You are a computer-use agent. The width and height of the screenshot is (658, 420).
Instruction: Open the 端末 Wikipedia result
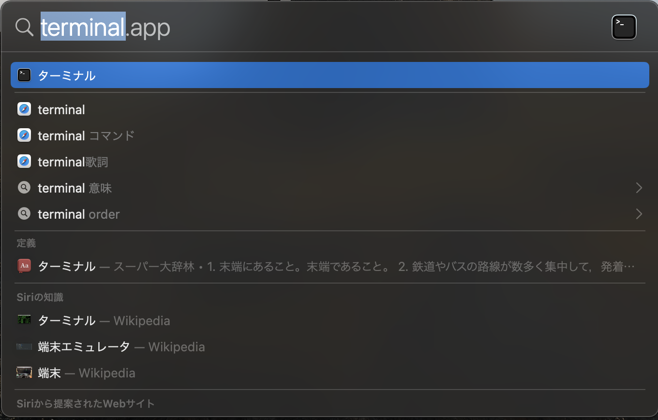tap(329, 373)
